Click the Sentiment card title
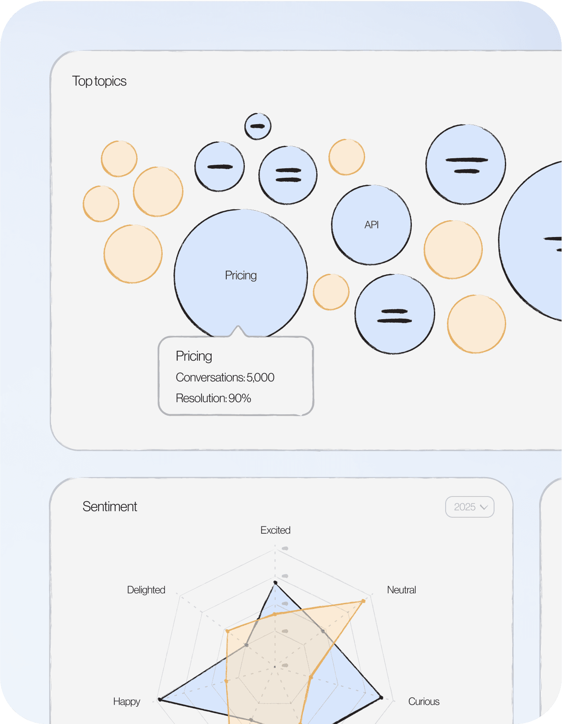The height and width of the screenshot is (724, 562). (x=110, y=506)
